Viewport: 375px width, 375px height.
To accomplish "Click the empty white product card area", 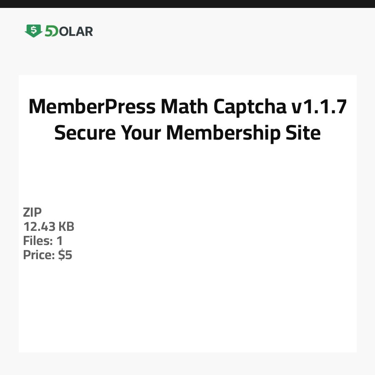I will tap(208, 292).
